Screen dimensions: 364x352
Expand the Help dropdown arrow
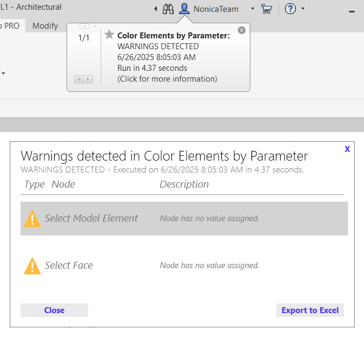(x=303, y=9)
